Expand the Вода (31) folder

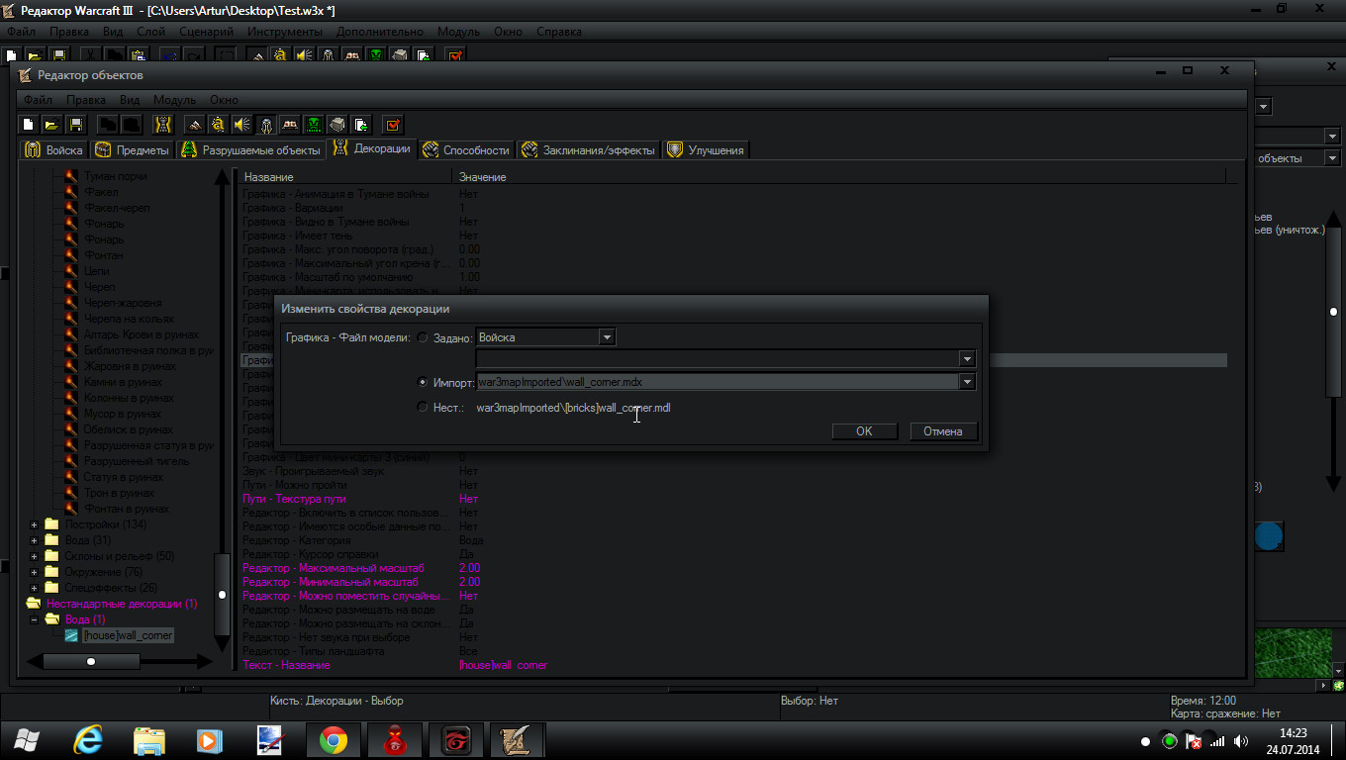[x=34, y=540]
